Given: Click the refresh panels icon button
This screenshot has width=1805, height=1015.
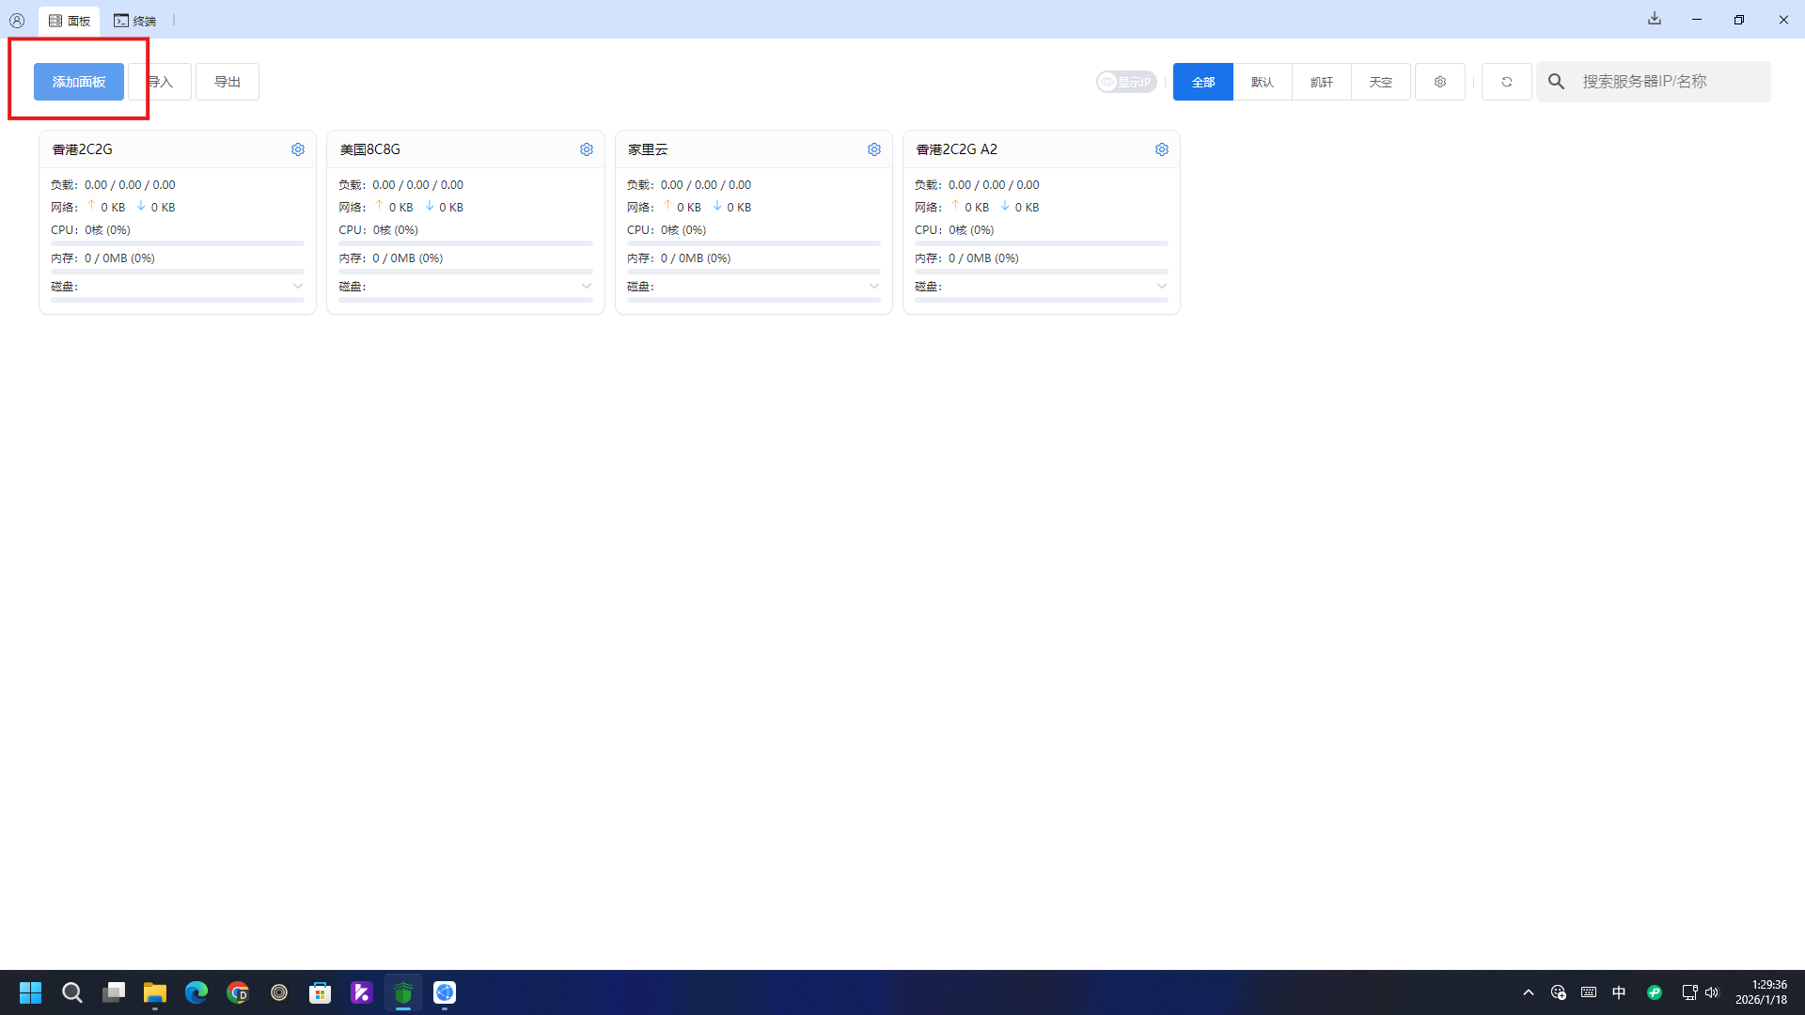Looking at the screenshot, I should 1507,82.
